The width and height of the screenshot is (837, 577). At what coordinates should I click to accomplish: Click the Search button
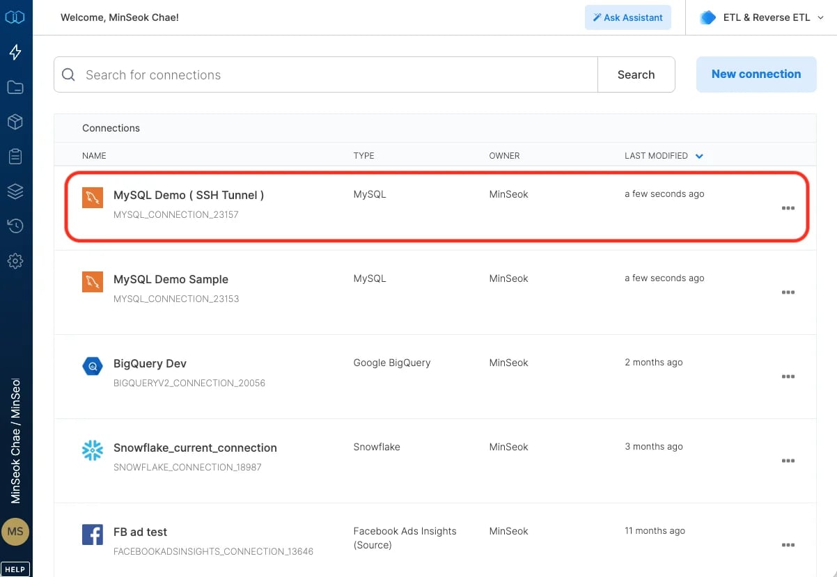[x=636, y=74]
